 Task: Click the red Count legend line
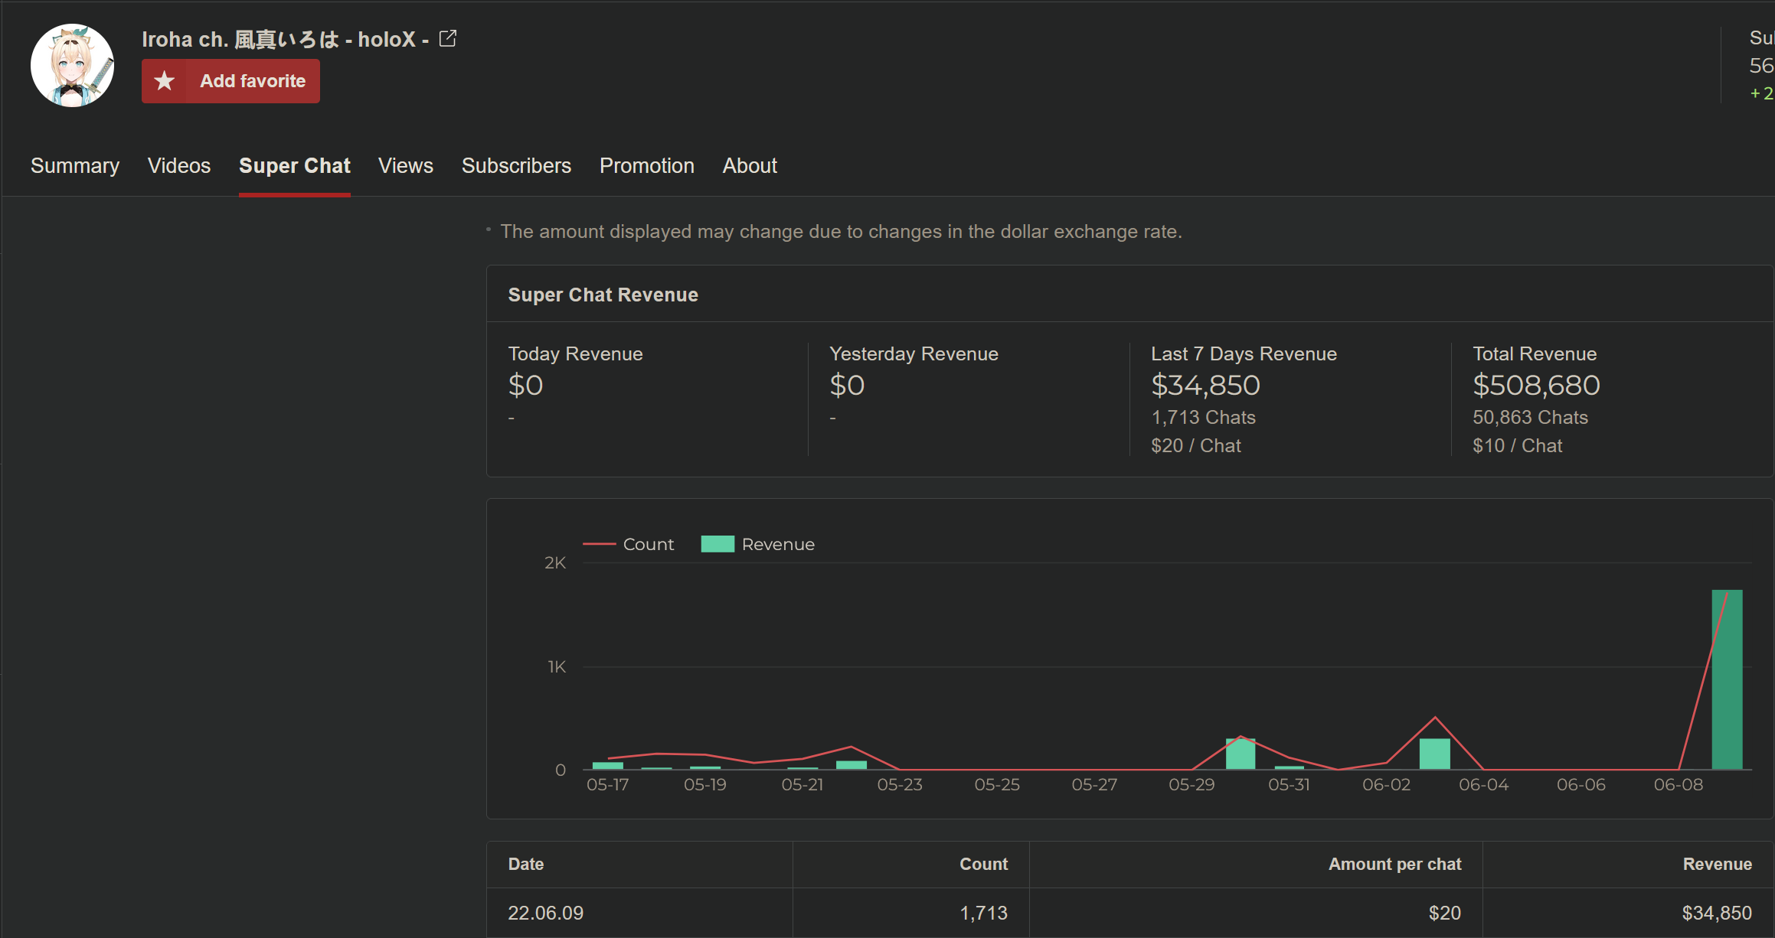pos(600,544)
